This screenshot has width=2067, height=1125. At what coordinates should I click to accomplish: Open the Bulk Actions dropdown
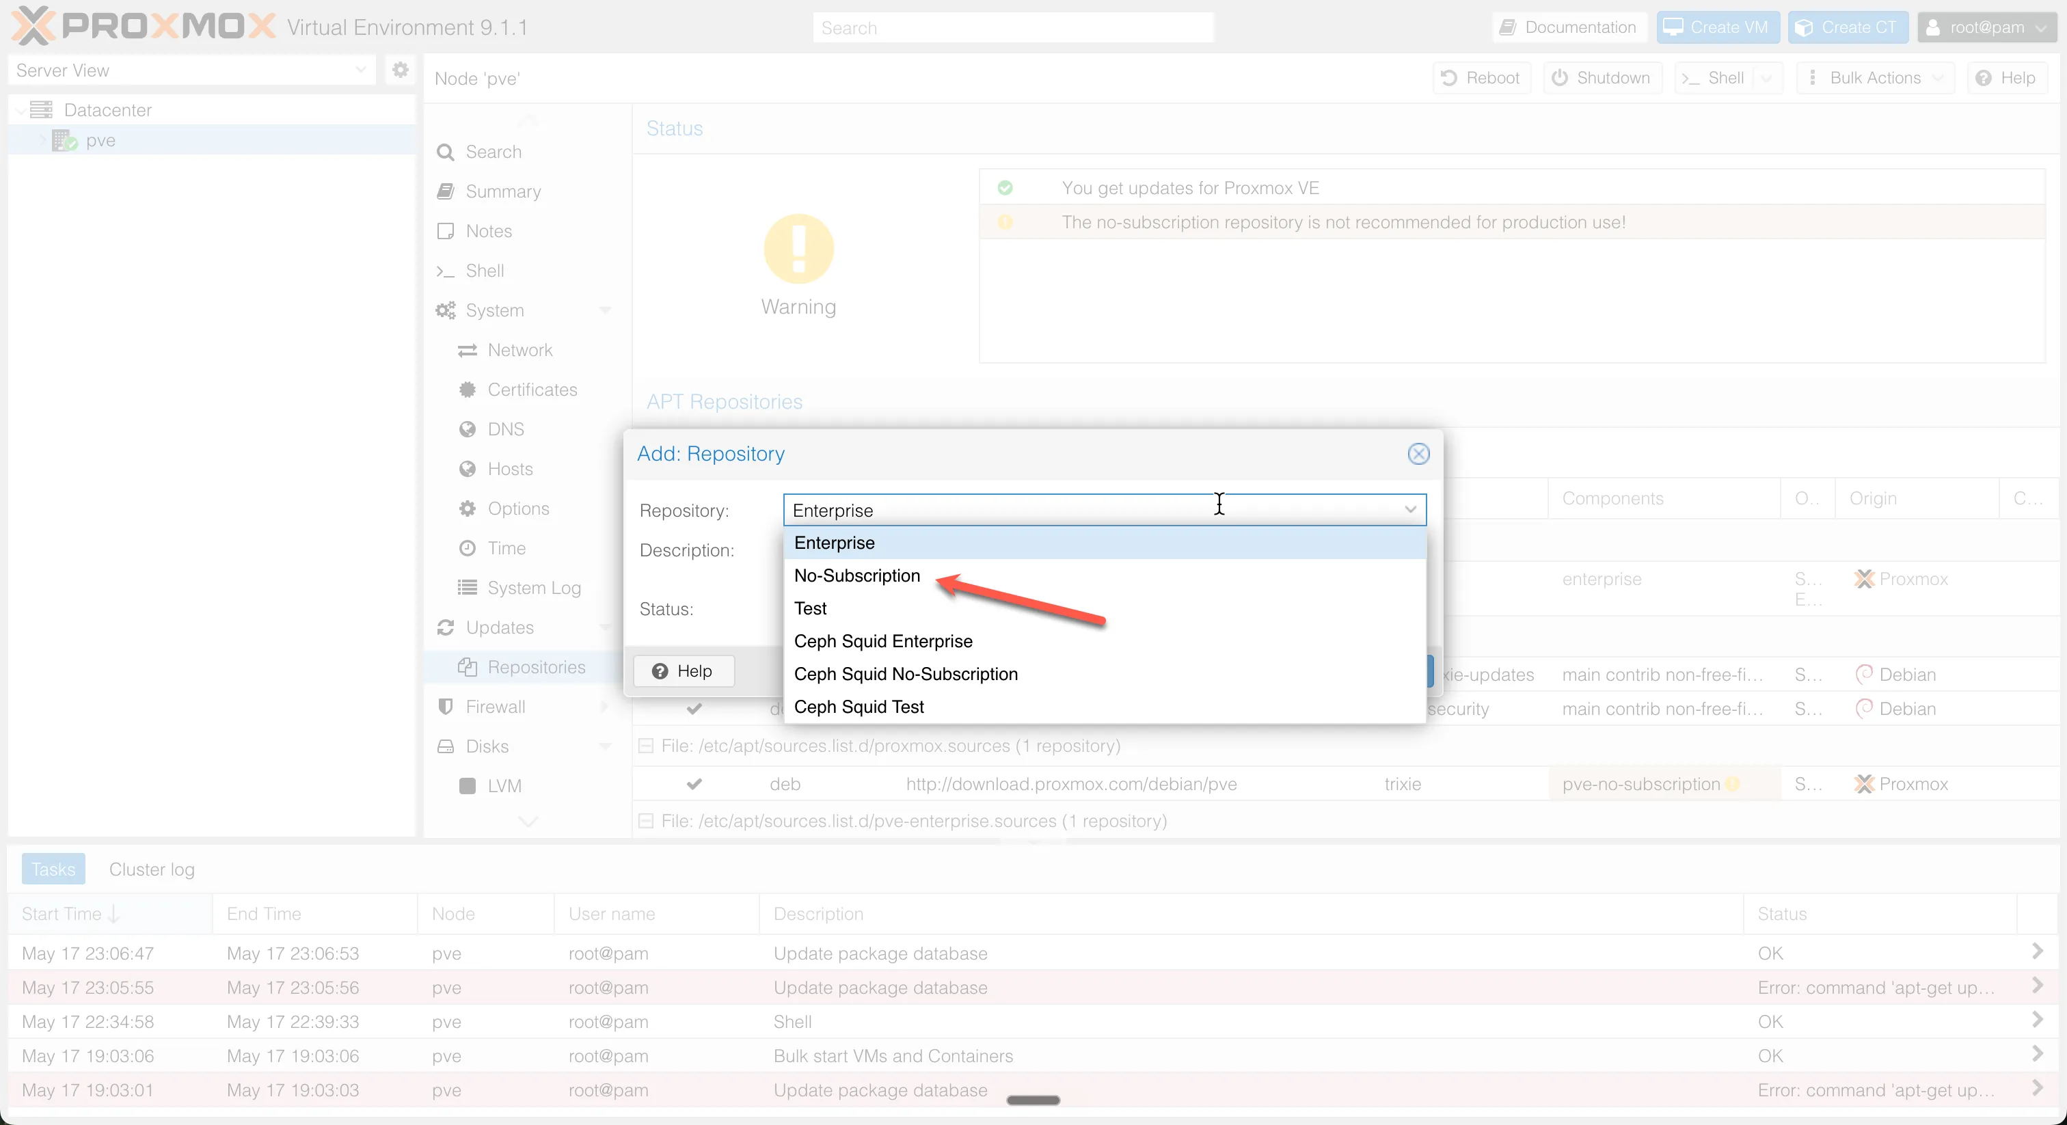1875,78
